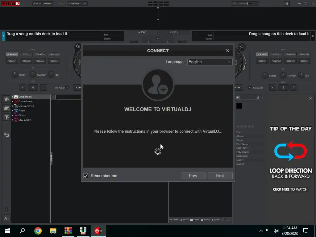Image resolution: width=316 pixels, height=237 pixels.
Task: Toggle right deck Mix Assist
Action: (x=249, y=88)
